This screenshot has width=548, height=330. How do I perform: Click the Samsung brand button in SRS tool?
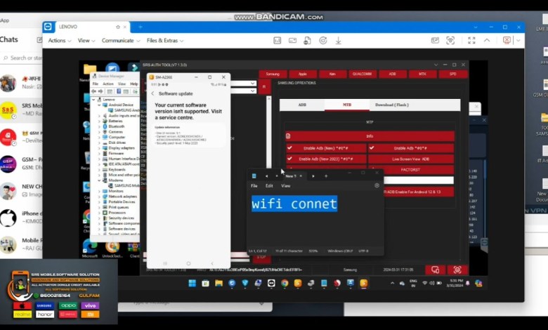click(273, 74)
